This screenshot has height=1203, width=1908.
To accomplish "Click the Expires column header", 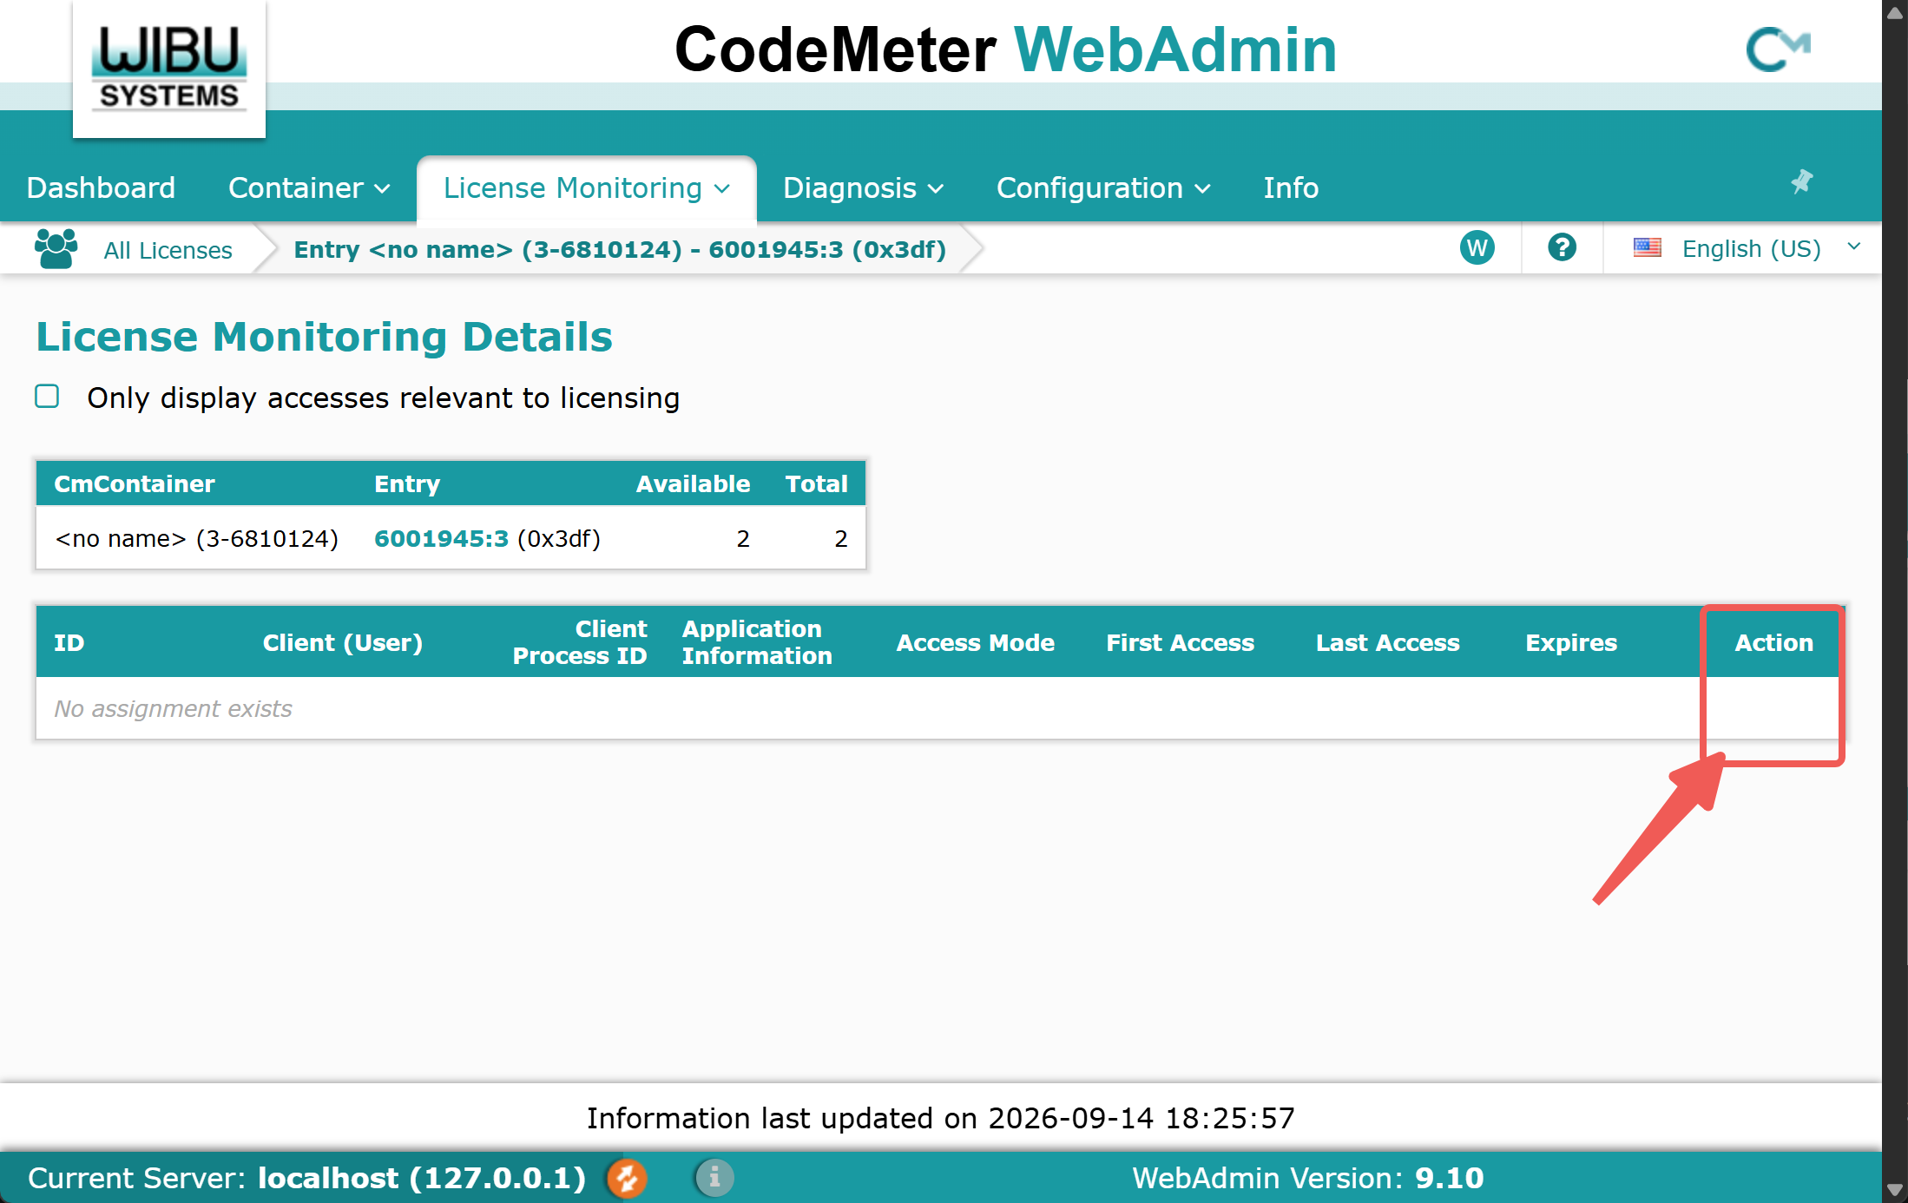I will (x=1571, y=643).
